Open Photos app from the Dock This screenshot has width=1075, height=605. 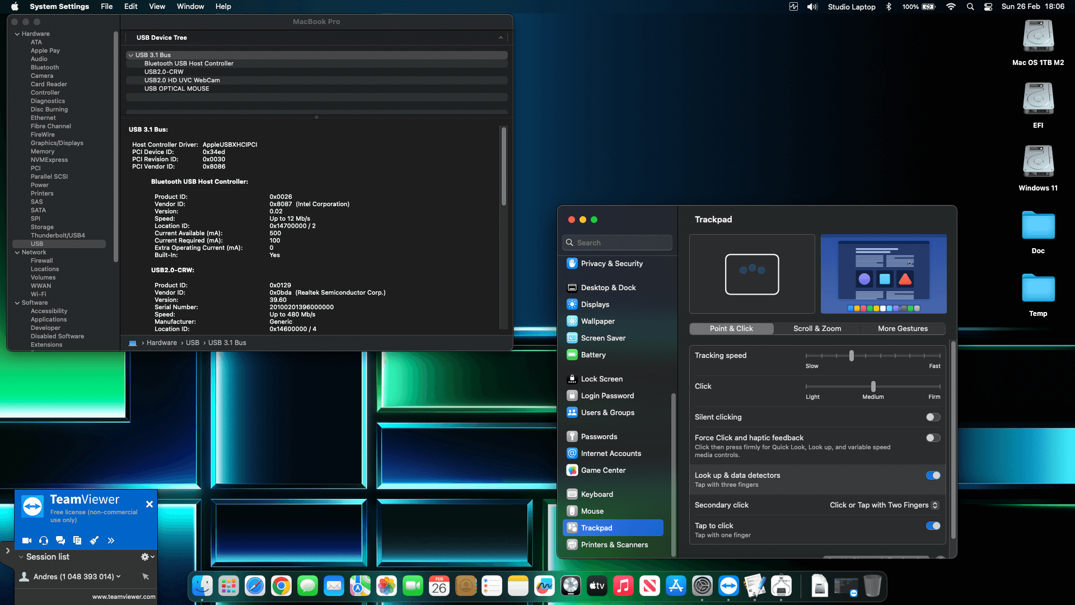(386, 586)
